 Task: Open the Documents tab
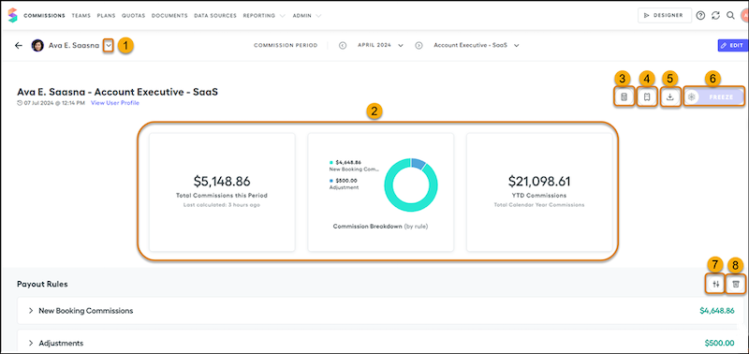pos(169,15)
